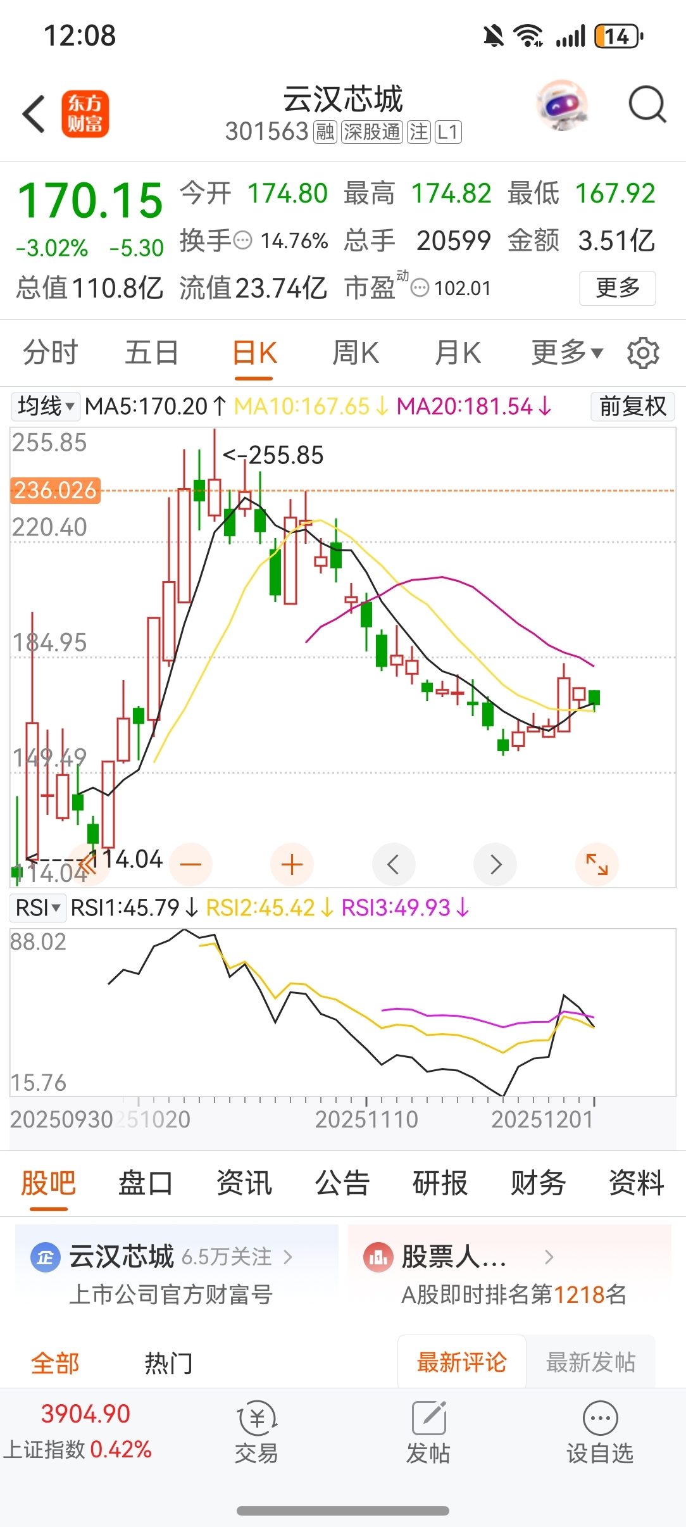Tap the muted bell status icon
686x1527 pixels.
coord(494,36)
